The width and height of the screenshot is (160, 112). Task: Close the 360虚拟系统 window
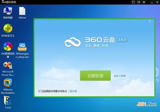click(157, 2)
